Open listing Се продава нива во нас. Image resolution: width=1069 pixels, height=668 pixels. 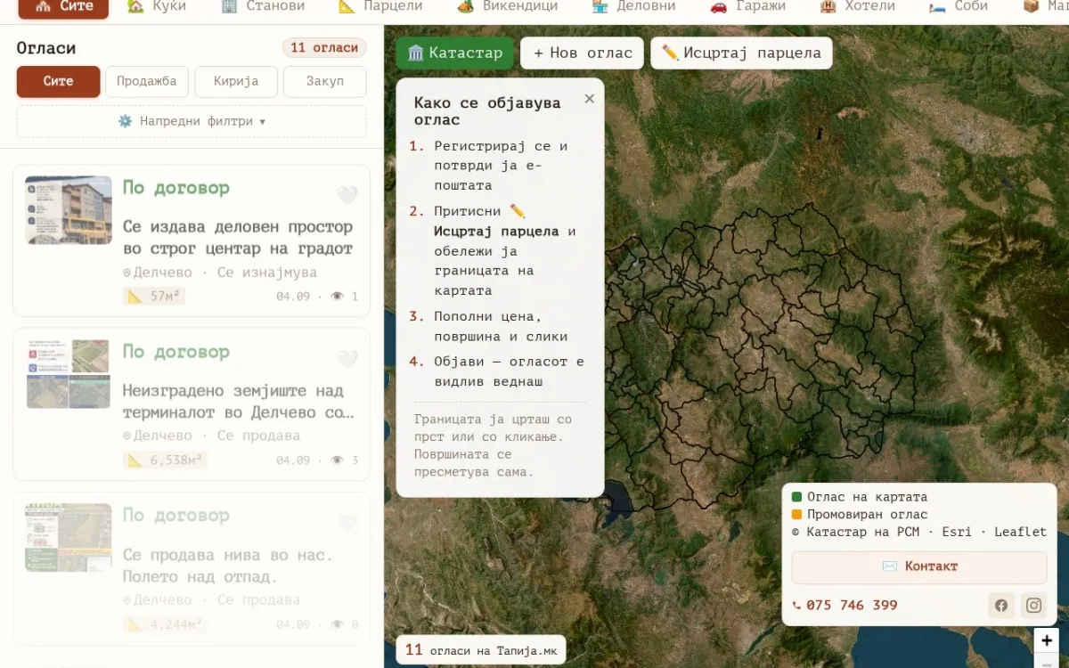coord(228,566)
